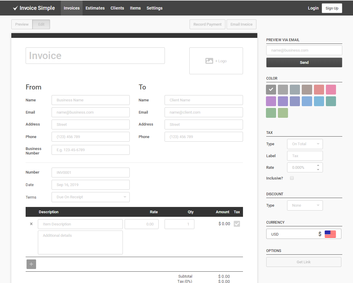Viewport: 353px width, 283px height.
Task: Click the US flag currency icon
Action: click(330, 234)
